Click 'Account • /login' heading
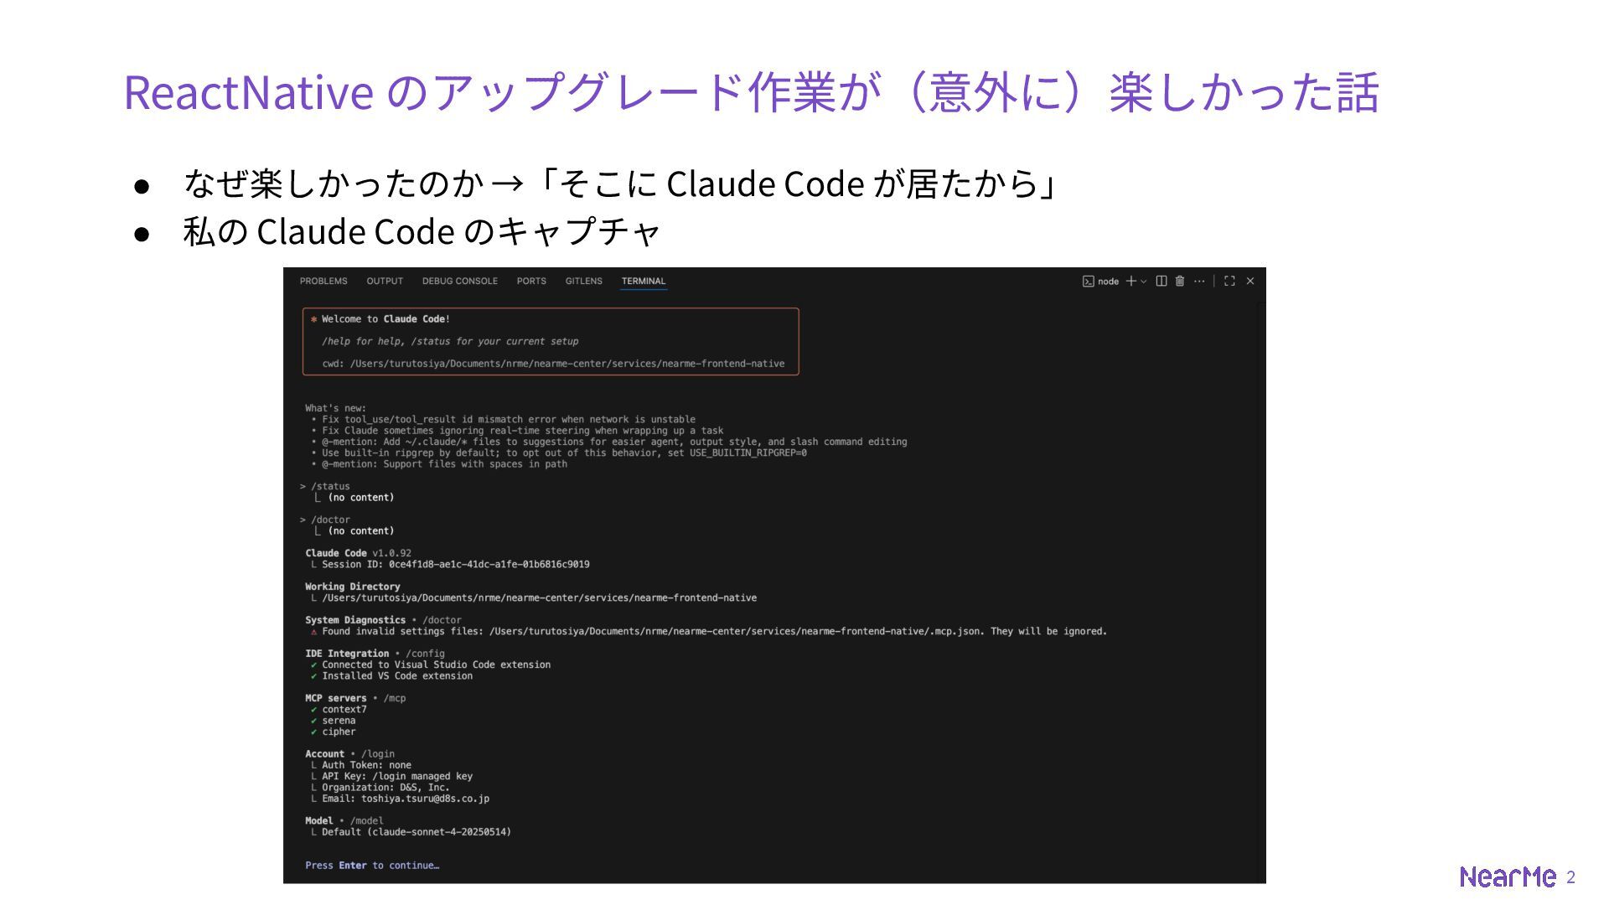Viewport: 1609px width, 905px height. pos(349,754)
